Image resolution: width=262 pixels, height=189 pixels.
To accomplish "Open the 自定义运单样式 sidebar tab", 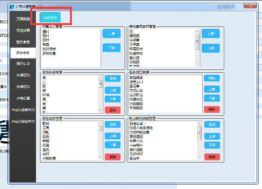I will 23,110.
